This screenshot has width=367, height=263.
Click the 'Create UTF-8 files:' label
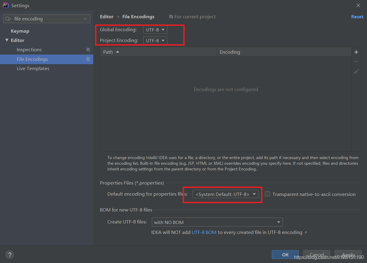[x=127, y=222]
